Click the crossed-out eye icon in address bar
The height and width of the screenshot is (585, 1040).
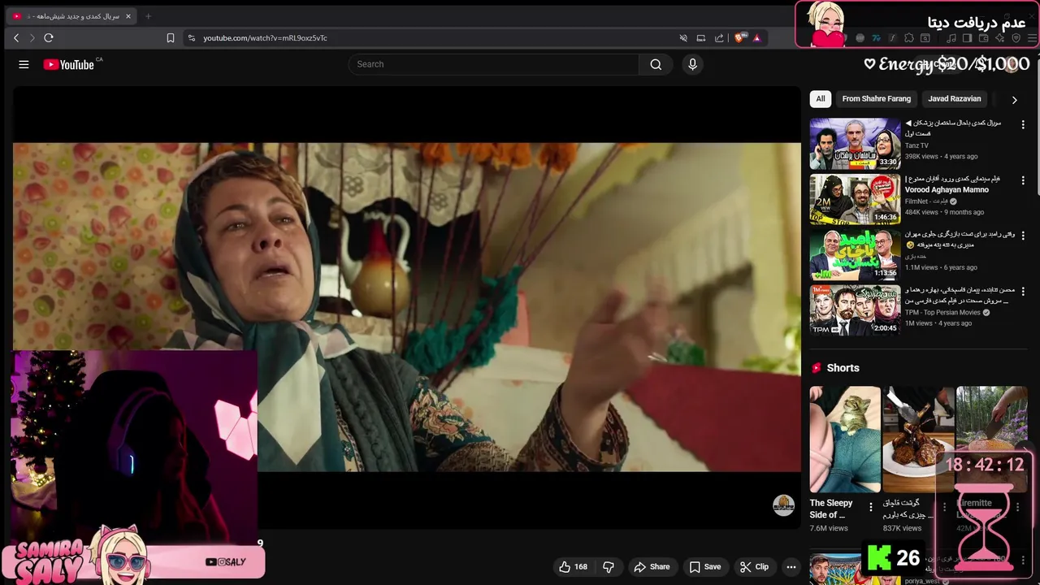click(x=683, y=37)
